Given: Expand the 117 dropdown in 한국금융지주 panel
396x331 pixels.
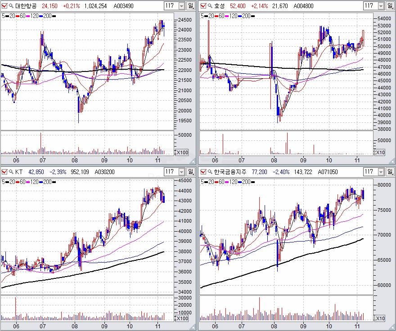Looking at the screenshot, I should (x=379, y=172).
